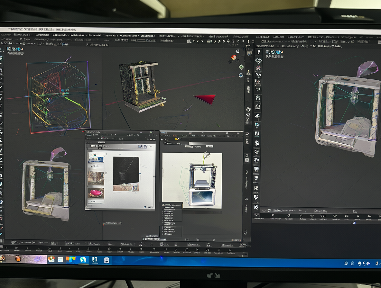Select the blue-highlighted triangle tool in right viewport toolbar

(257, 125)
